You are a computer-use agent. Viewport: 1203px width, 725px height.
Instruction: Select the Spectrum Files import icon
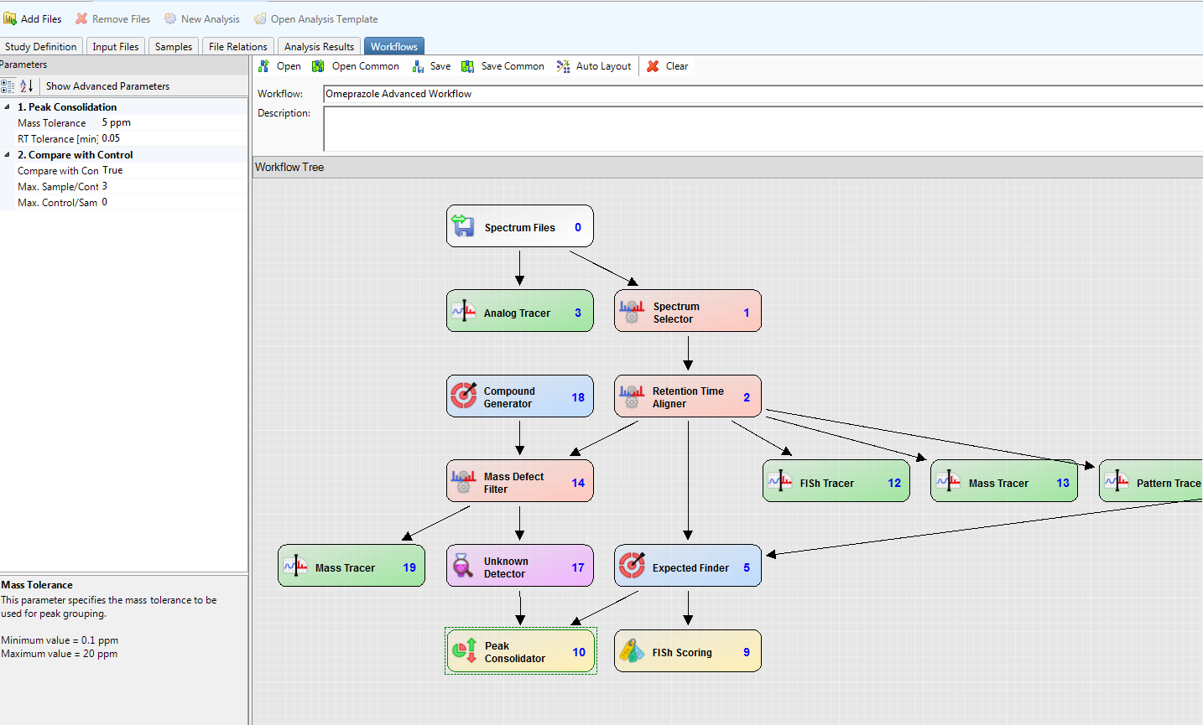(x=463, y=225)
